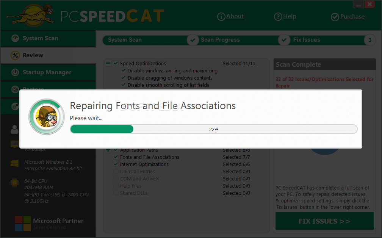Viewport: 382px width, 238px height.
Task: Toggle the Help Files checkbox
Action: 116,186
